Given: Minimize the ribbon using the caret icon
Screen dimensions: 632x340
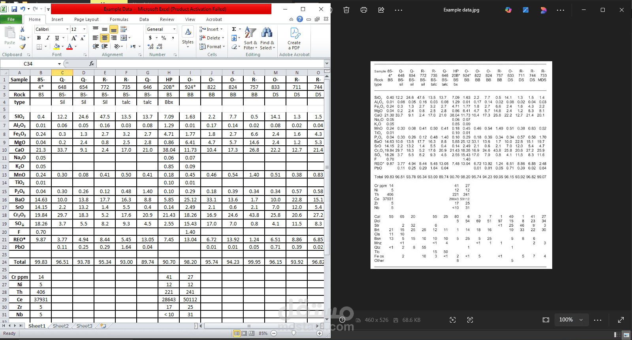Looking at the screenshot, I should click(291, 19).
